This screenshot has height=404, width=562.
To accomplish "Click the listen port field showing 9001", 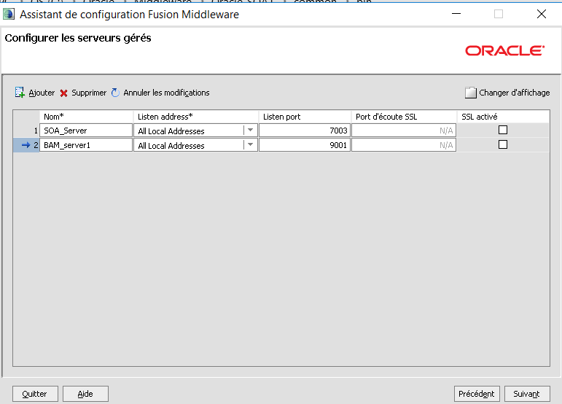I will pyautogui.click(x=304, y=145).
